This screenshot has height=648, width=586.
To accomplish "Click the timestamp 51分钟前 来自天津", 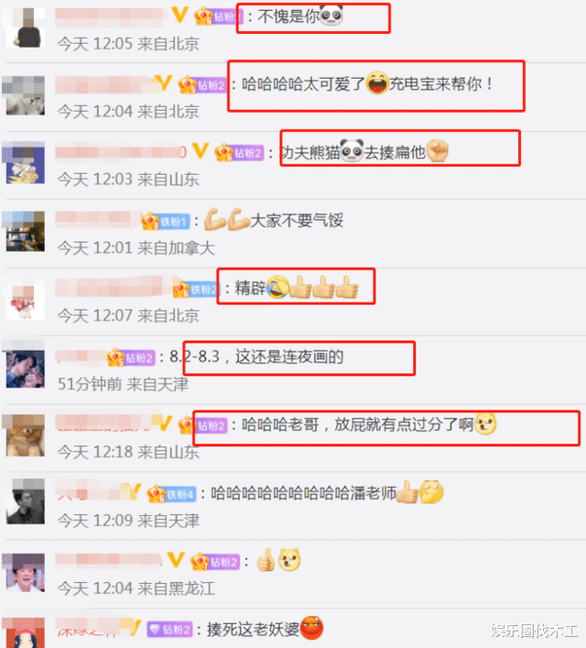I will coord(123,384).
